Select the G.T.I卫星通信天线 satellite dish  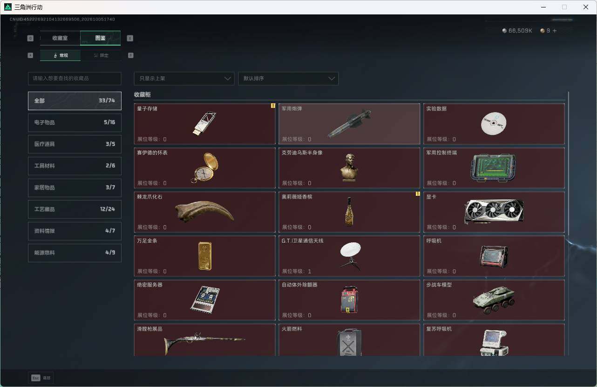(349, 256)
